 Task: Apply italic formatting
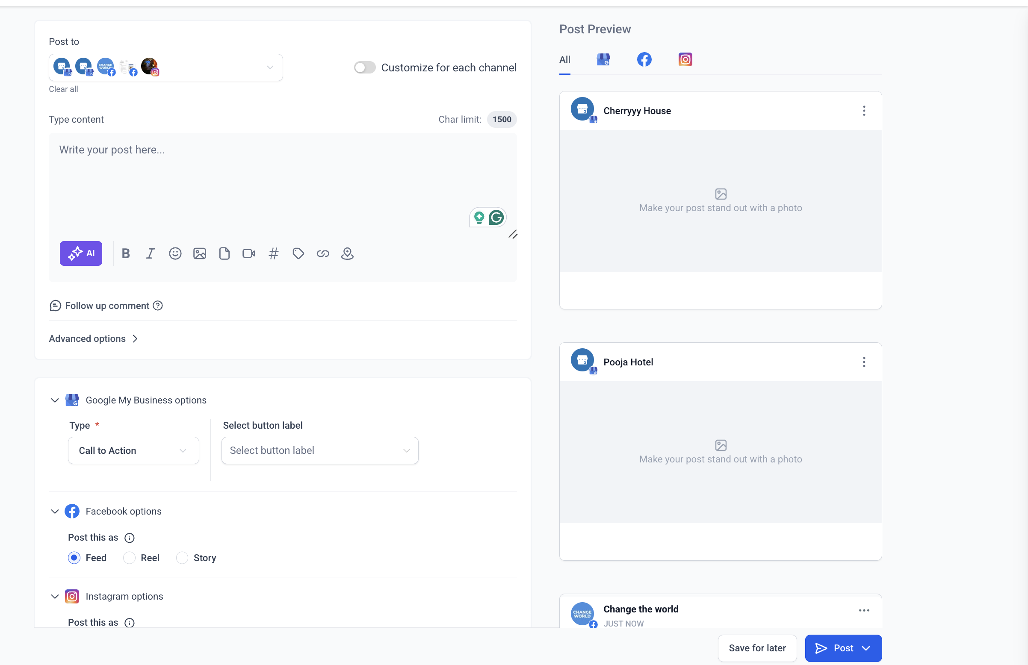click(150, 253)
